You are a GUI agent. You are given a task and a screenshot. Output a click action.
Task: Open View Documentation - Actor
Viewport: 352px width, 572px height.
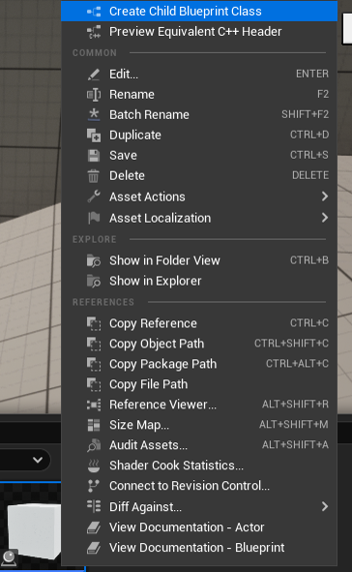pos(199,527)
